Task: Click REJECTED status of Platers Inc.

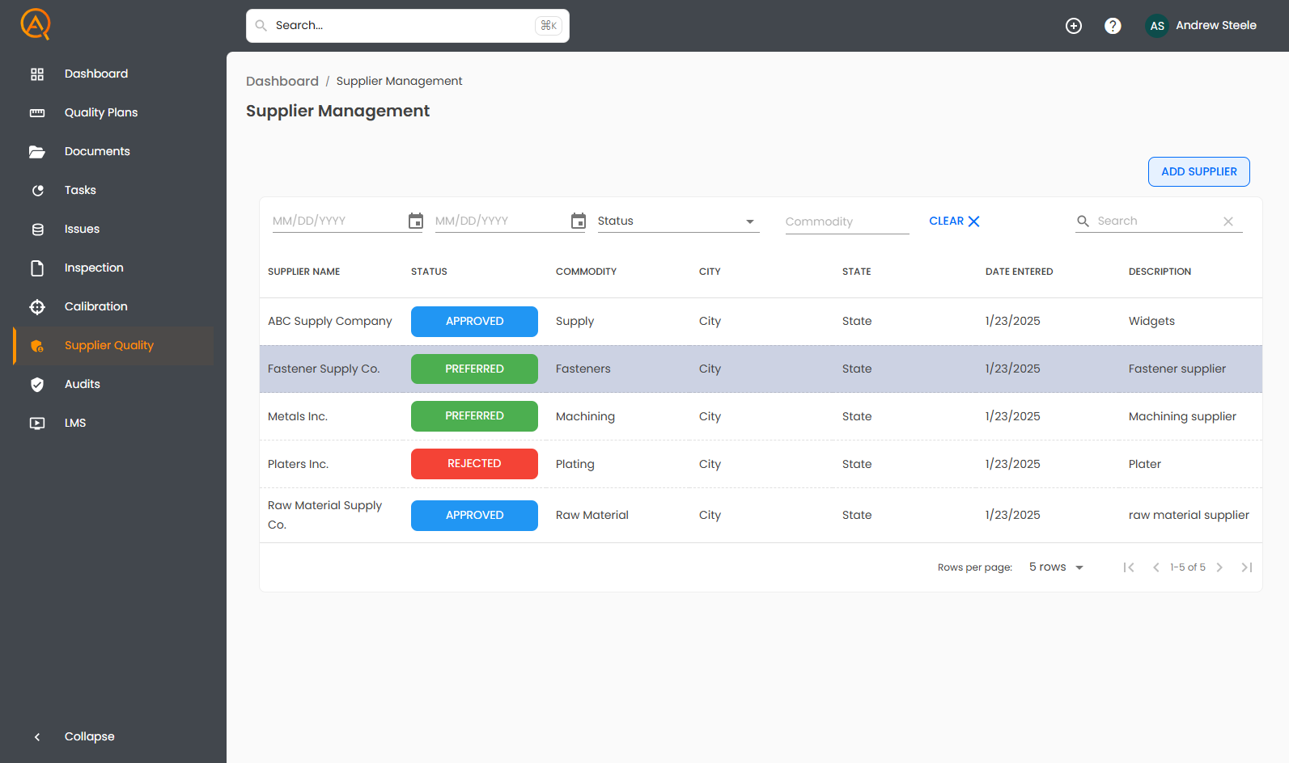Action: (474, 464)
